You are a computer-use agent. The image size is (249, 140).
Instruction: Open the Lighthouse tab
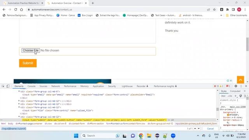click(127, 86)
